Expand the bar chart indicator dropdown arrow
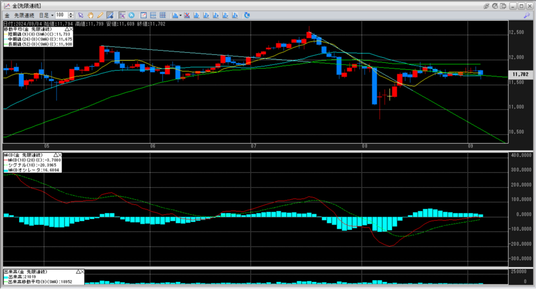The height and width of the screenshot is (289, 536). click(x=181, y=15)
